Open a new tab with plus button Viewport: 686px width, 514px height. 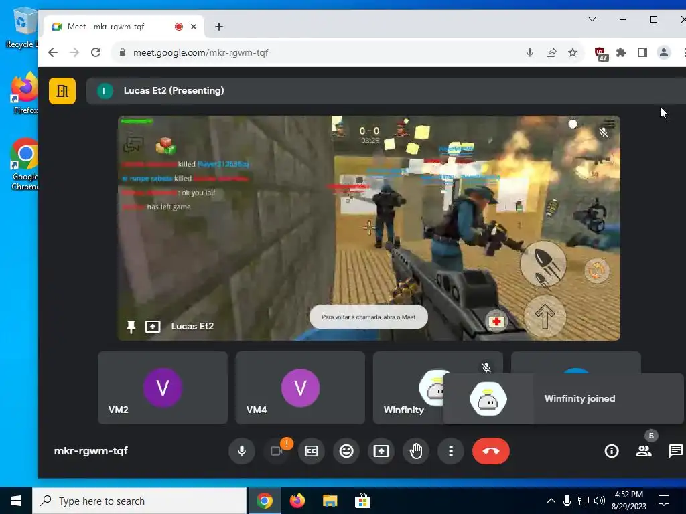click(219, 27)
